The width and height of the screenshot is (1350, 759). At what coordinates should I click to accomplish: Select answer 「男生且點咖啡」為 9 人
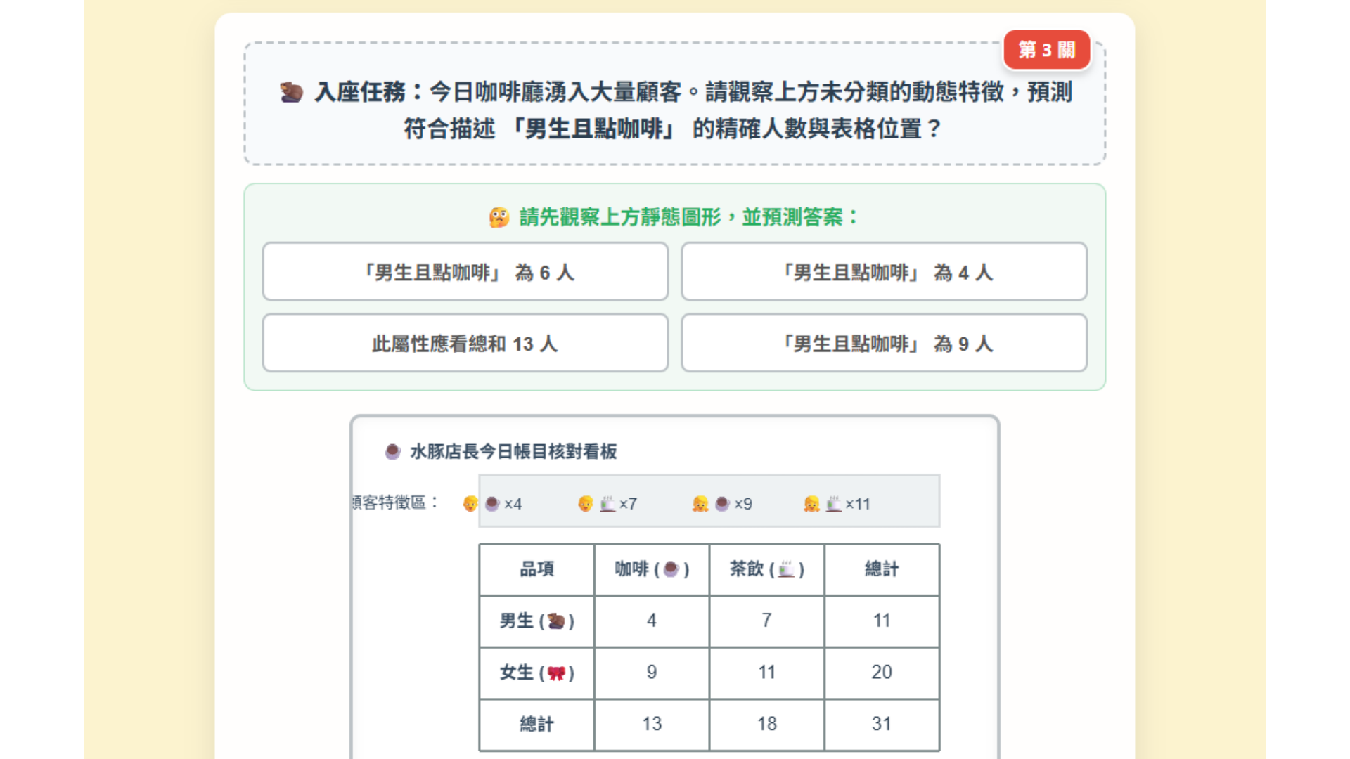(884, 343)
